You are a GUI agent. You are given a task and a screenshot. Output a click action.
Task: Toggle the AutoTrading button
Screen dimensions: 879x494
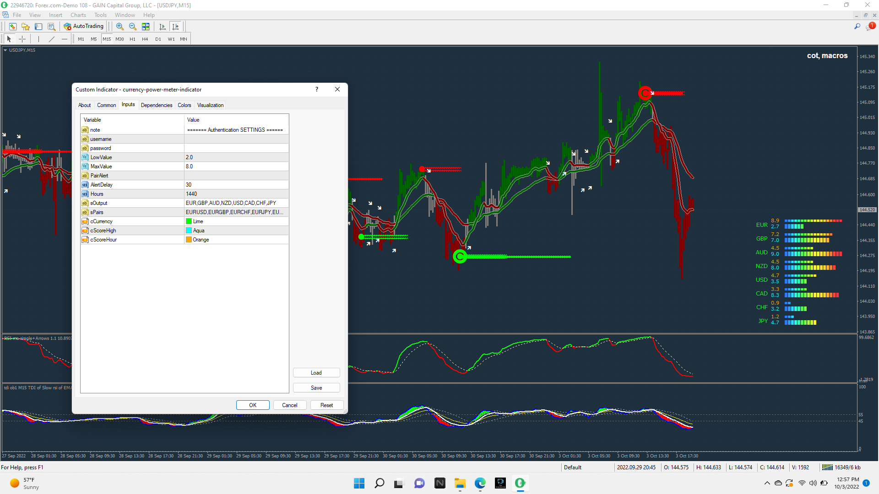(84, 27)
